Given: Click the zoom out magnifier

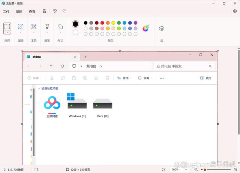Looking at the screenshot, I should click(x=196, y=170).
